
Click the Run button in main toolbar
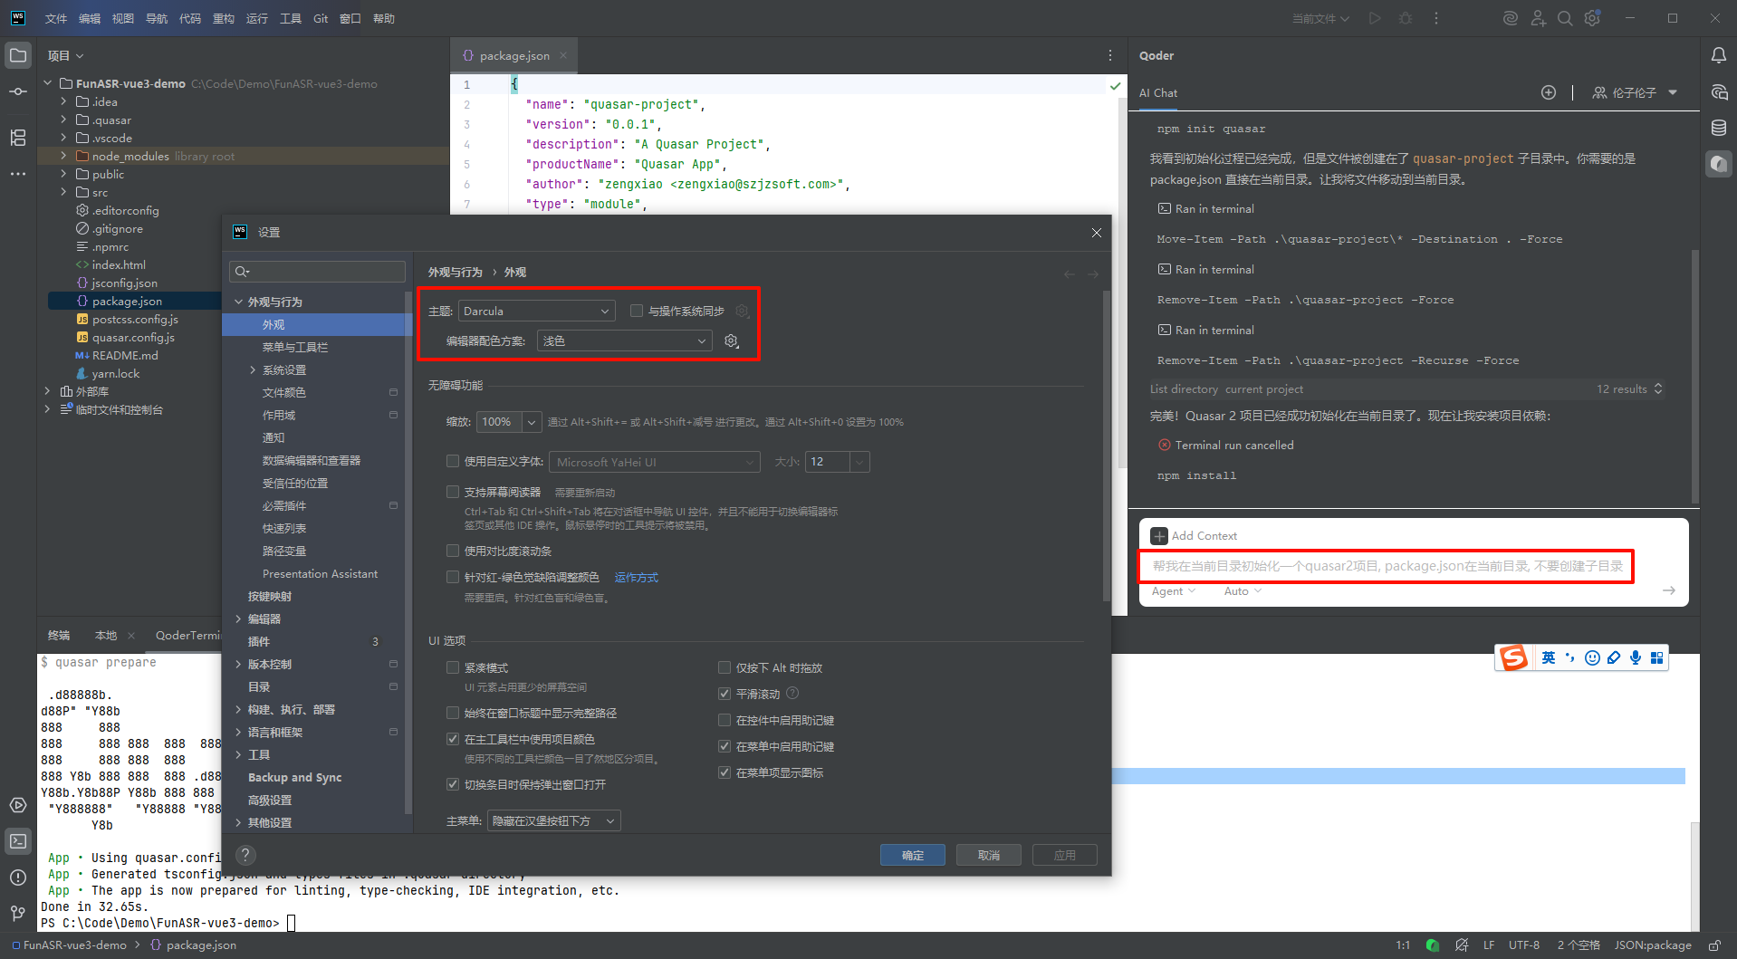(x=1375, y=18)
